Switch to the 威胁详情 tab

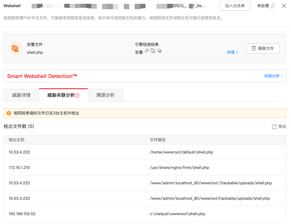21,95
